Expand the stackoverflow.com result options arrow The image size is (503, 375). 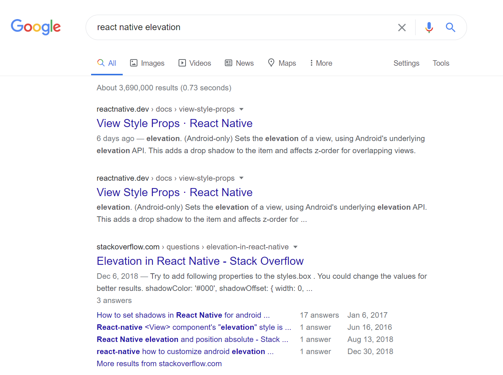[x=296, y=247]
